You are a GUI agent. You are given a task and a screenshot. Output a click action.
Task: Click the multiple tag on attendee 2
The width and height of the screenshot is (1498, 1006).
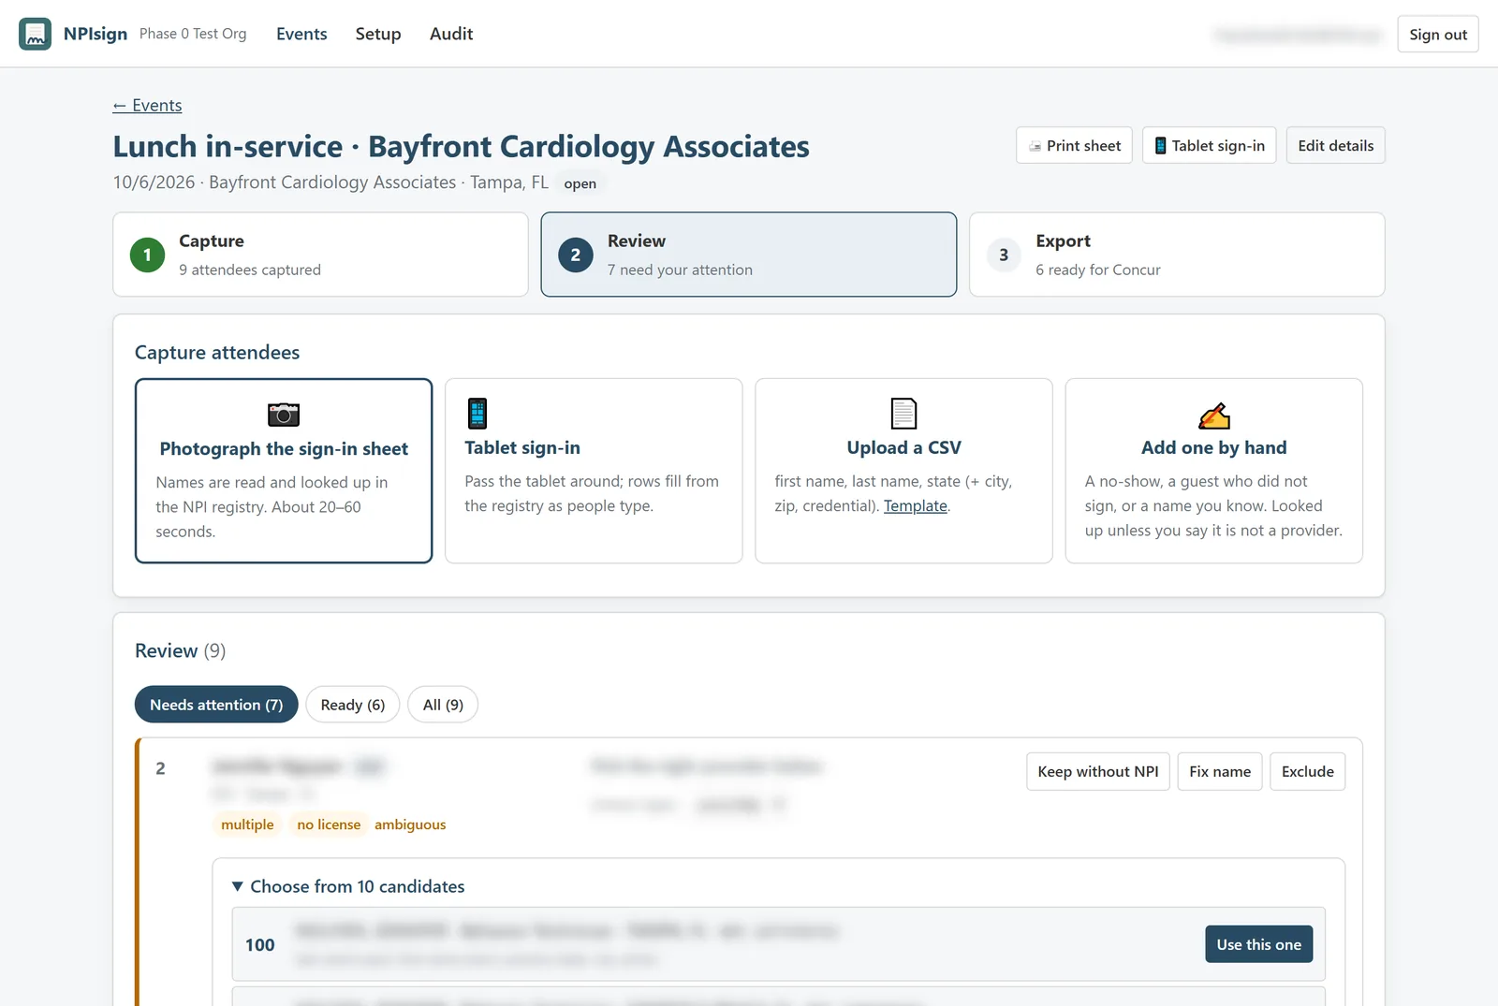(247, 824)
